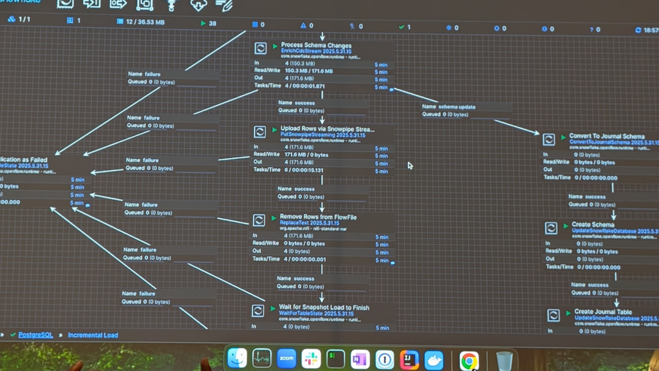The width and height of the screenshot is (659, 371).
Task: Click the active threads grid icon
Action: click(70, 20)
